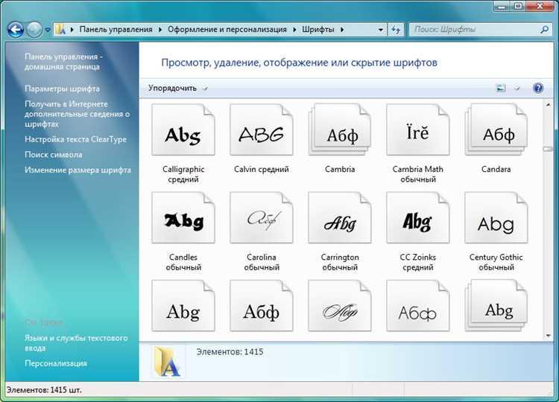Screen dimensions: 559x402
Task: Expand arrow after Панель управления breadcrumb
Action: (160, 30)
